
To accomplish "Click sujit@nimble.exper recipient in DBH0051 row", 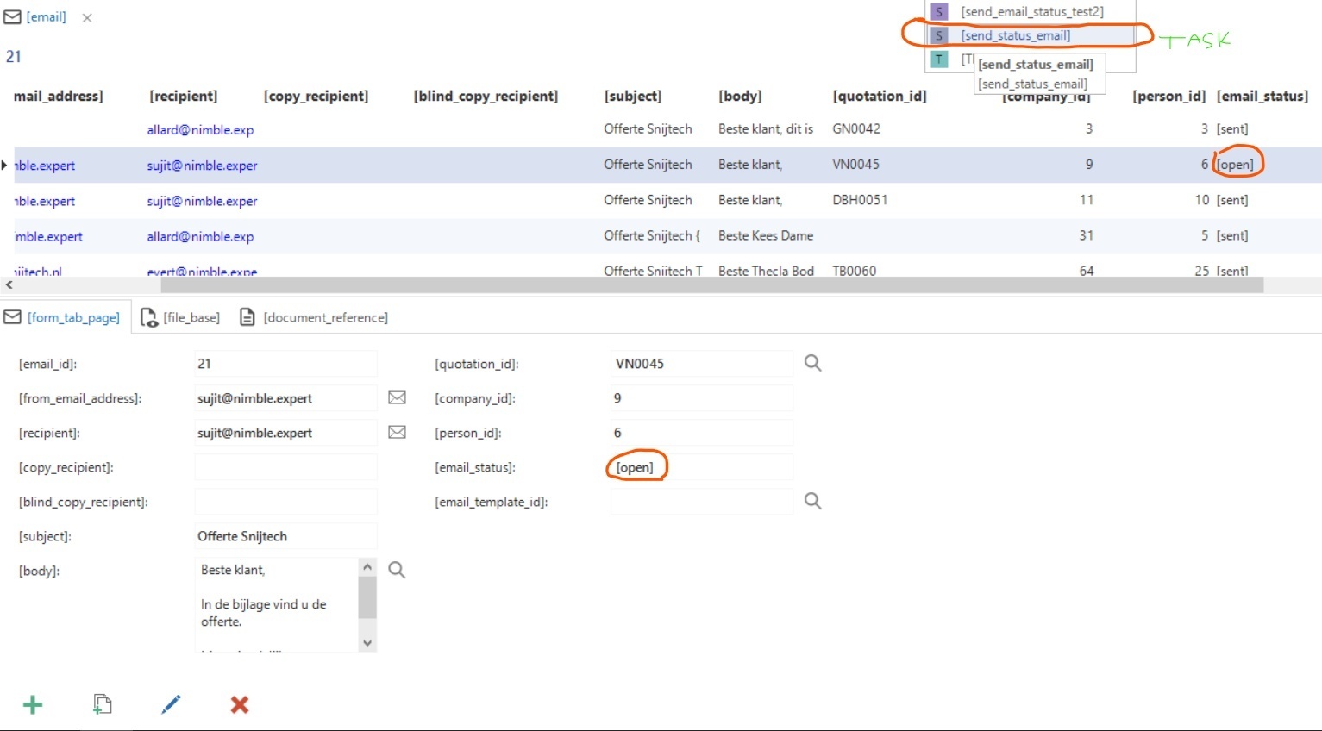I will point(202,200).
